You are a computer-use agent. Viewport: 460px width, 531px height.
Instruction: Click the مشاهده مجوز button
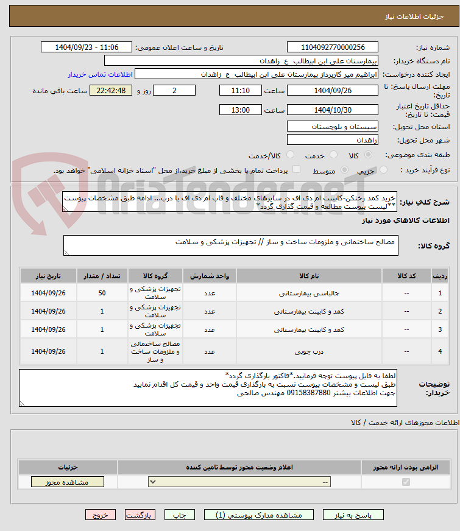(68, 482)
